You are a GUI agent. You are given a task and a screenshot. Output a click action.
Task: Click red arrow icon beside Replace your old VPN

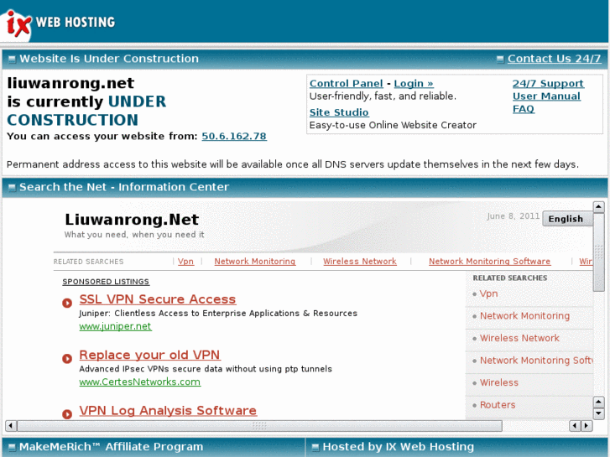tap(67, 358)
